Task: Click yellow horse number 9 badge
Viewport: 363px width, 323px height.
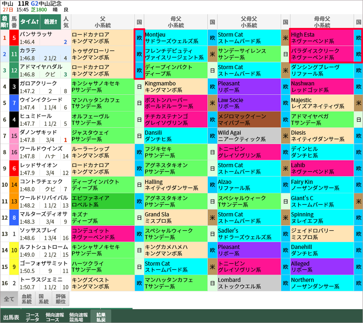Action: click(14, 267)
